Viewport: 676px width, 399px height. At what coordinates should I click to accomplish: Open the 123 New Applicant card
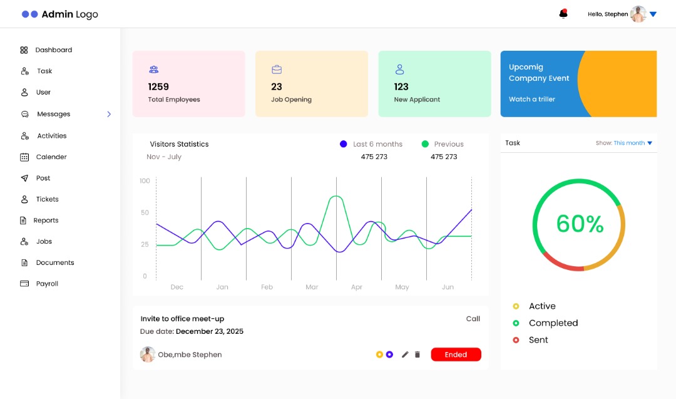pos(434,84)
